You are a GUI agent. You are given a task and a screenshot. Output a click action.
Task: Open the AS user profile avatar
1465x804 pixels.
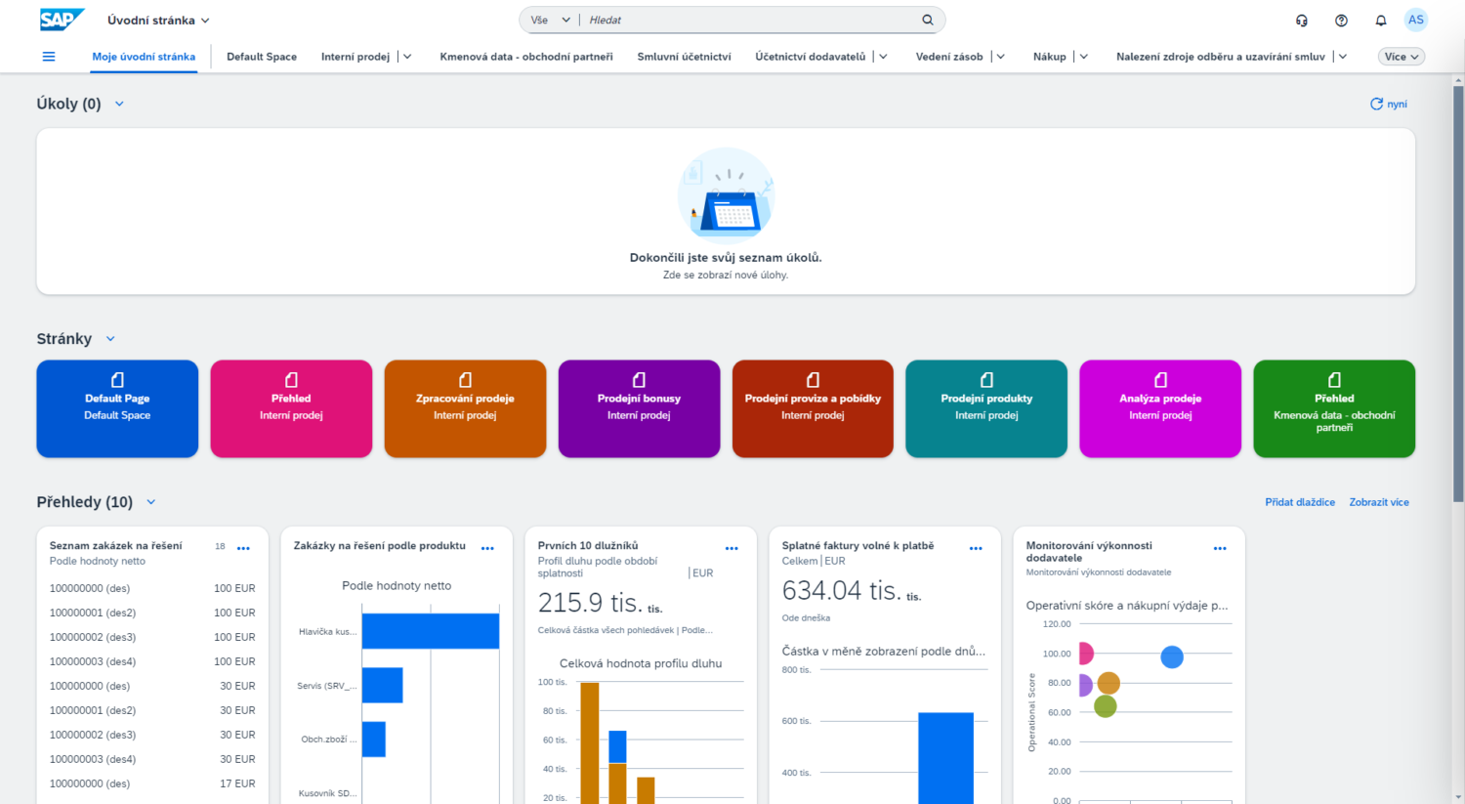click(1415, 20)
